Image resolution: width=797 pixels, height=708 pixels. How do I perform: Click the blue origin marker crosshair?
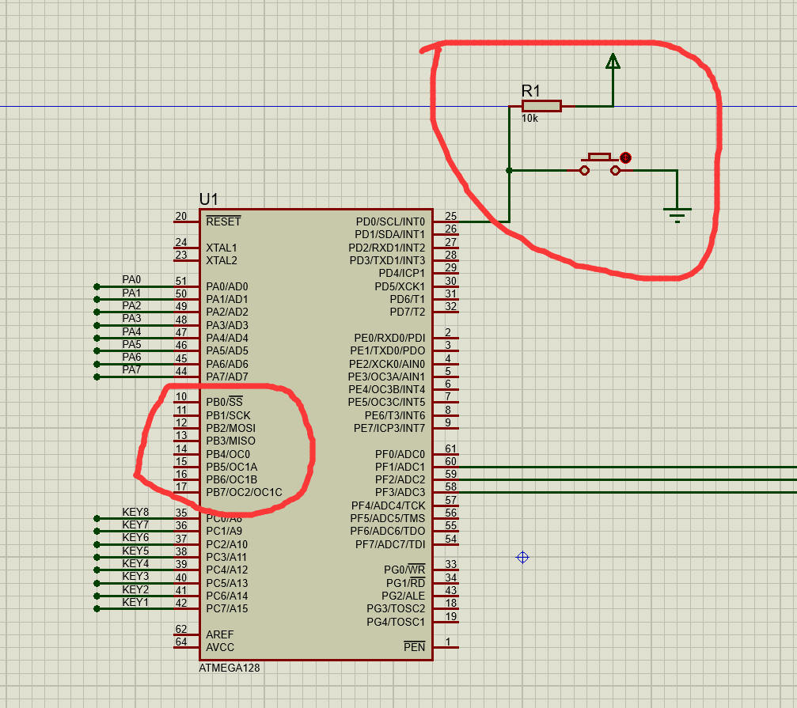pos(522,557)
